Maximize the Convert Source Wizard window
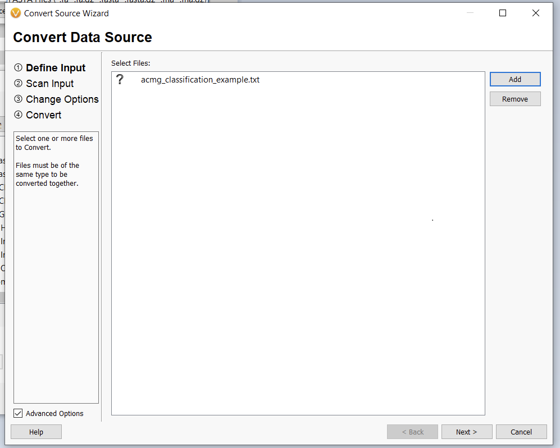The width and height of the screenshot is (560, 448). pyautogui.click(x=503, y=13)
